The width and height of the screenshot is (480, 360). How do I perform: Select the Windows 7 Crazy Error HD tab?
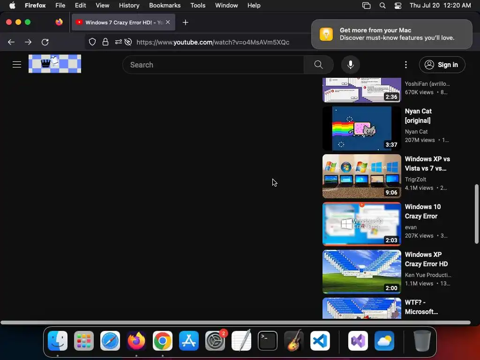click(x=124, y=22)
